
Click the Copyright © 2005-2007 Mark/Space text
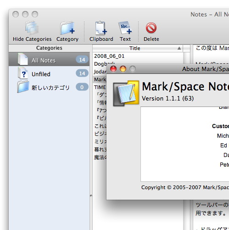point(185,187)
